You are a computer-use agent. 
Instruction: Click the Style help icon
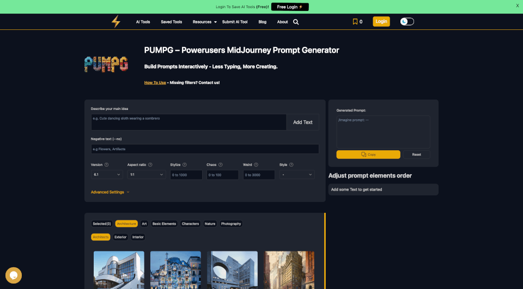tap(291, 165)
